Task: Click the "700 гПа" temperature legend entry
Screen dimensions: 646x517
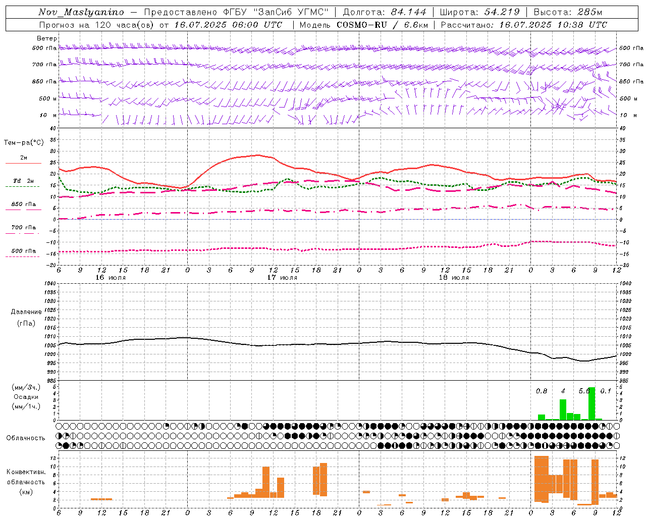Action: [24, 227]
